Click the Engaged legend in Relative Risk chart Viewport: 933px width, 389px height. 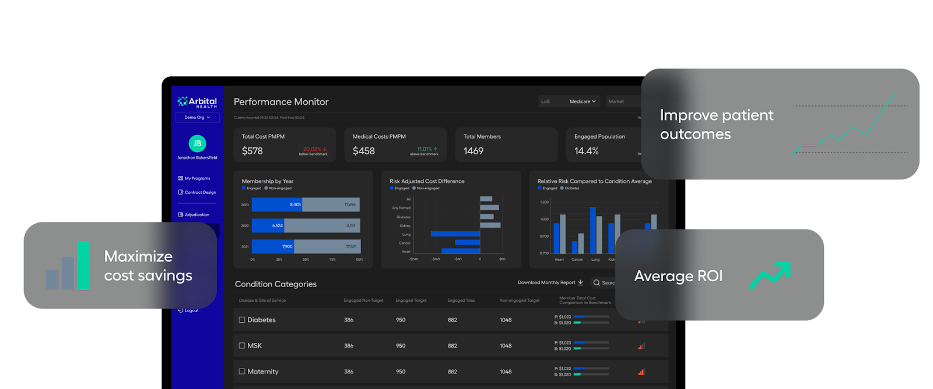coord(548,188)
